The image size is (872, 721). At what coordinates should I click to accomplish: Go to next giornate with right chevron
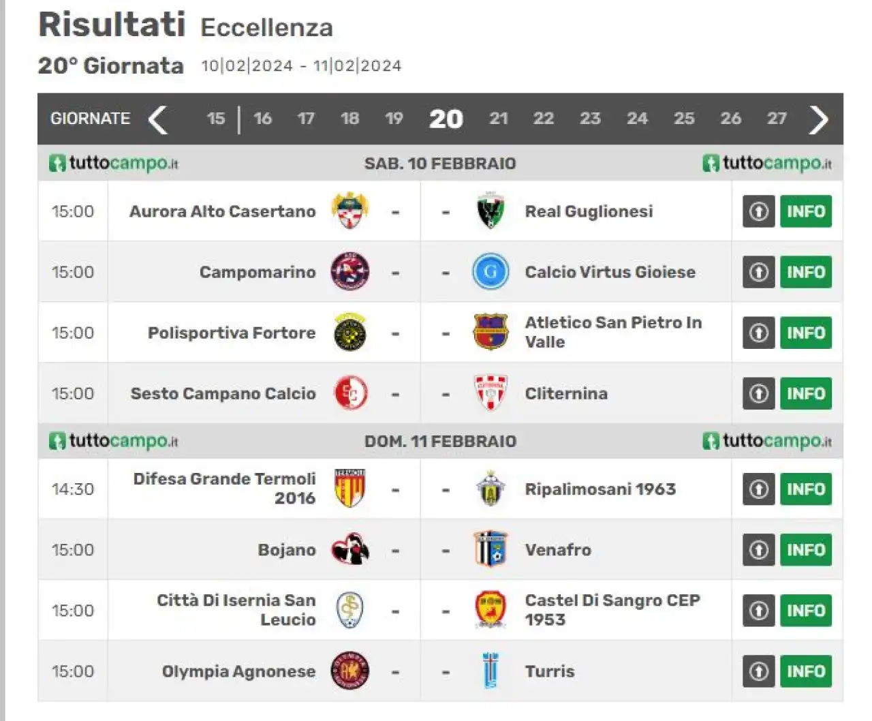pos(818,119)
